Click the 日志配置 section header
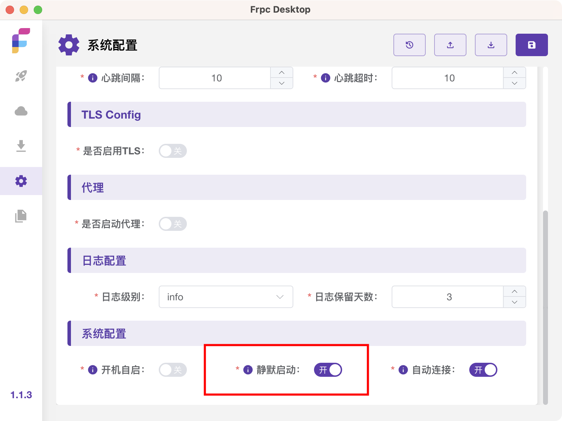This screenshot has height=421, width=562. pyautogui.click(x=297, y=260)
